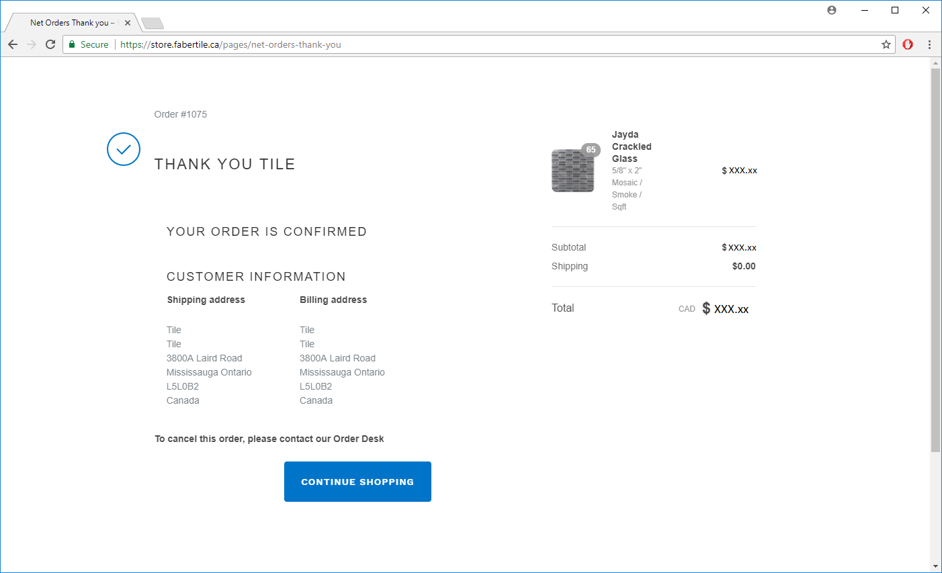Screen dimensions: 942x573
Task: Click Mississauga Ontario in Billing address
Action: pos(342,372)
